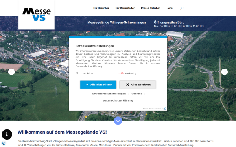Open Für Veranstalter menu
236x147 pixels.
tap(125, 8)
